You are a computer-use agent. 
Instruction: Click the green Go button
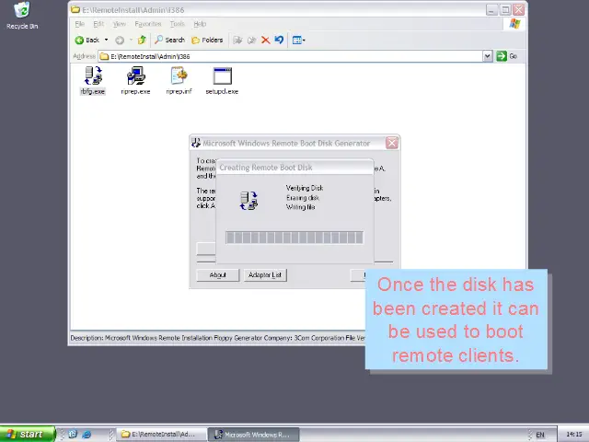[x=507, y=56]
